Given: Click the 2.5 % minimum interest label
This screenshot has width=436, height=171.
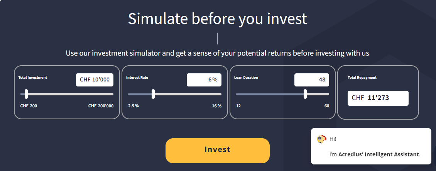Looking at the screenshot, I should point(134,106).
